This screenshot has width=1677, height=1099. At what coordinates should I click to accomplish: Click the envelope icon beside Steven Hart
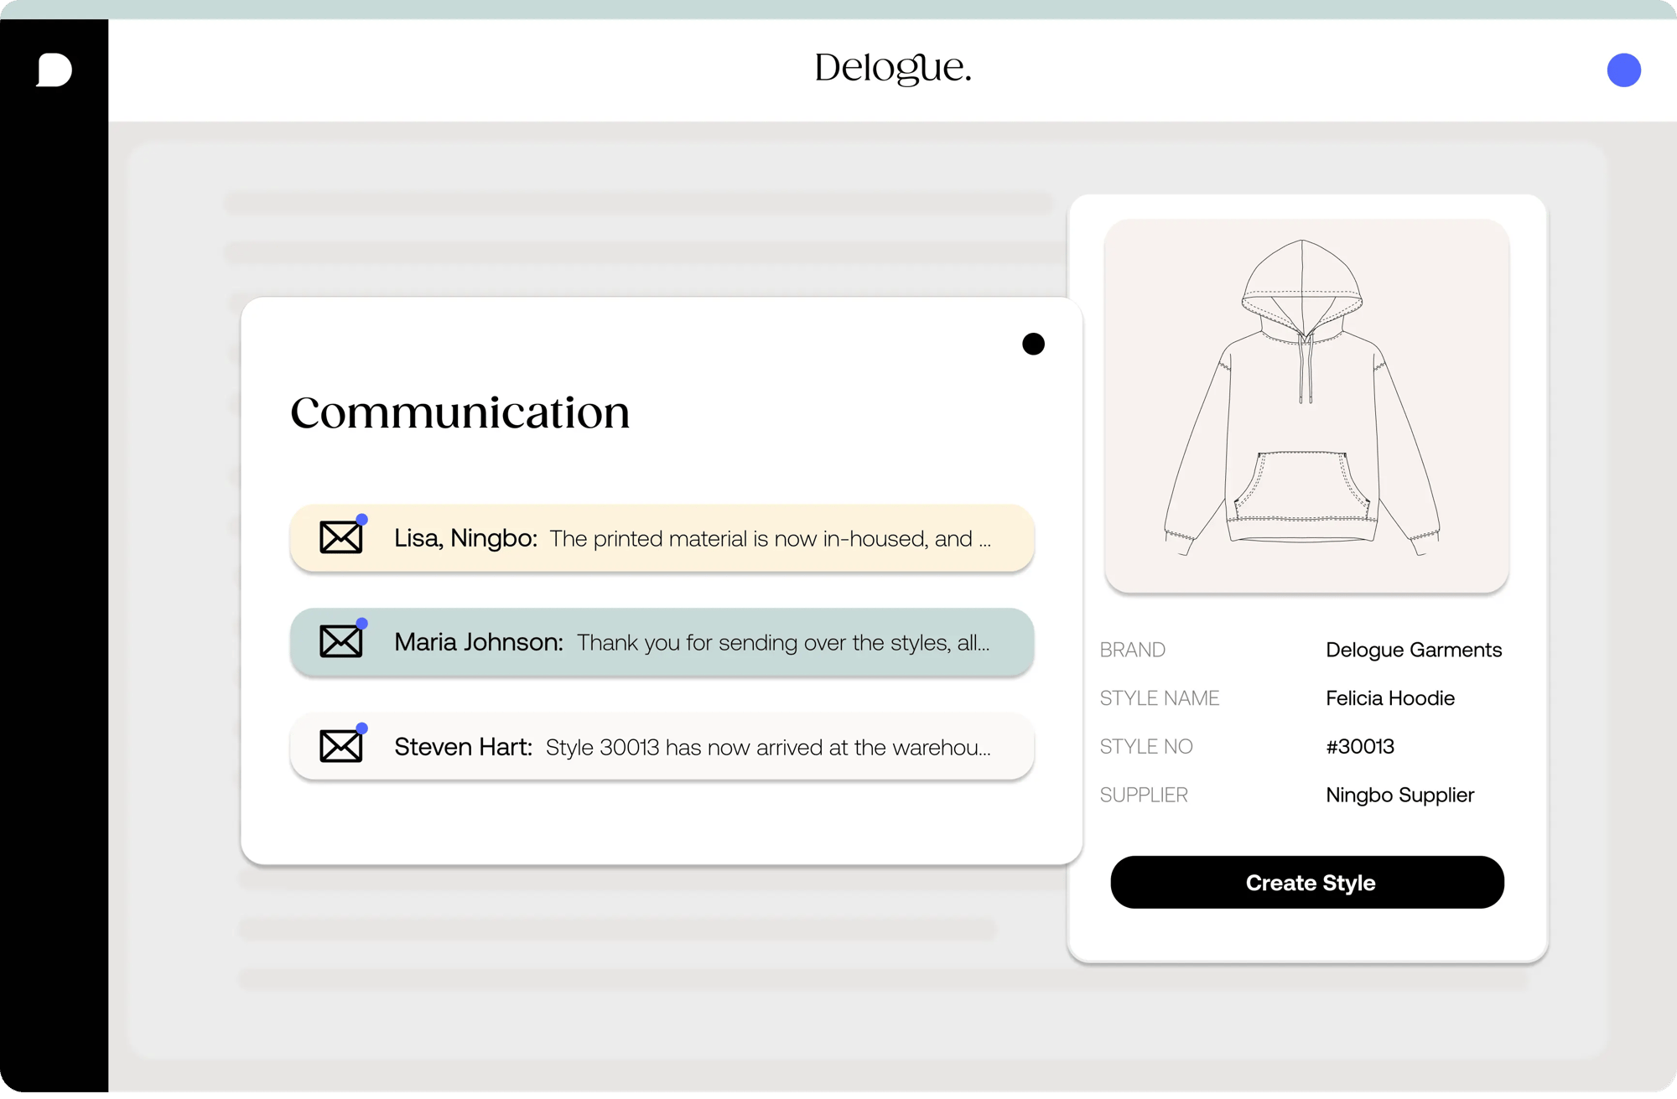pos(340,747)
